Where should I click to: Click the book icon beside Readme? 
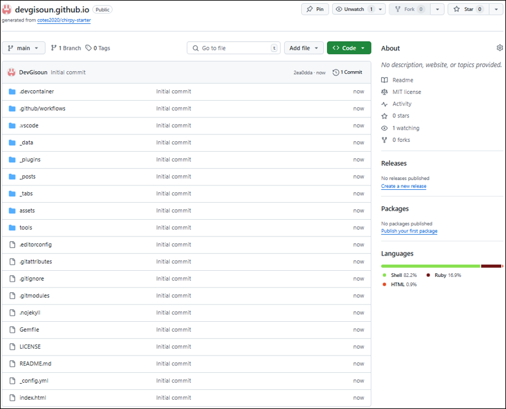(x=384, y=80)
